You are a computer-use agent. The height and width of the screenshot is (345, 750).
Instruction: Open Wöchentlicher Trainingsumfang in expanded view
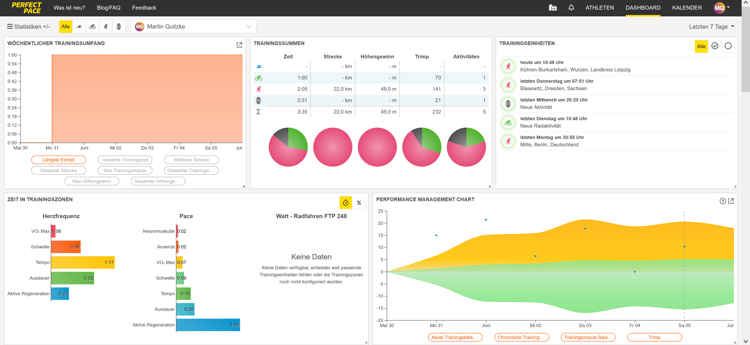239,45
